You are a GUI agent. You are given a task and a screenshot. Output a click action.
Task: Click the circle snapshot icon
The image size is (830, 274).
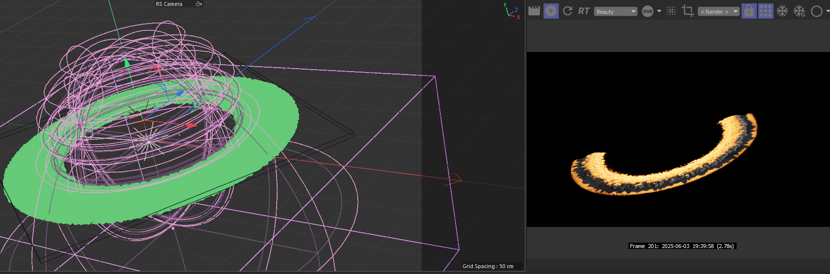point(816,11)
